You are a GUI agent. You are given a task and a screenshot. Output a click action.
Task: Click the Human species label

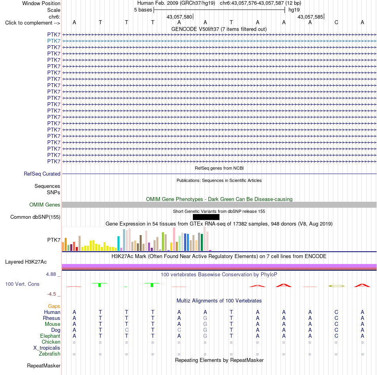coord(52,312)
